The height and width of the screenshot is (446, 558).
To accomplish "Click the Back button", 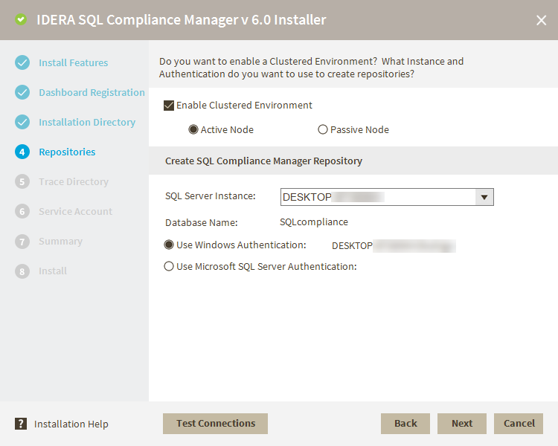I will [x=405, y=423].
